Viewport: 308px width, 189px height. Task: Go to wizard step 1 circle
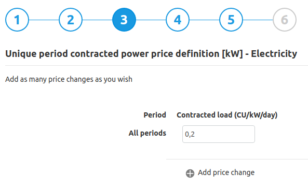[17, 20]
